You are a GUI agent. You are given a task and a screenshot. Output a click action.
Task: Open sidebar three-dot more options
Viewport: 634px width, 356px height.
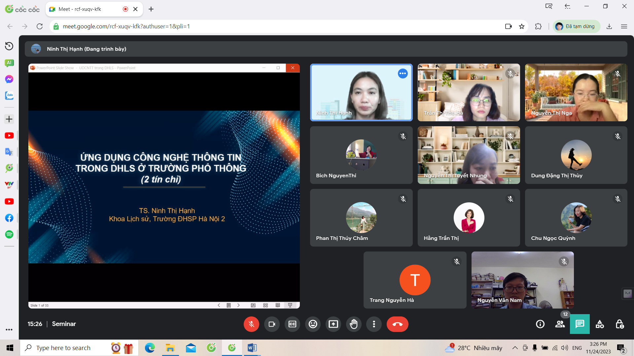coord(9,330)
